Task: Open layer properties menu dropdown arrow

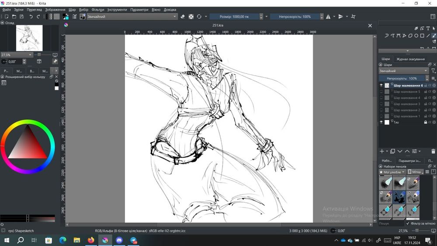Action: pos(420,151)
